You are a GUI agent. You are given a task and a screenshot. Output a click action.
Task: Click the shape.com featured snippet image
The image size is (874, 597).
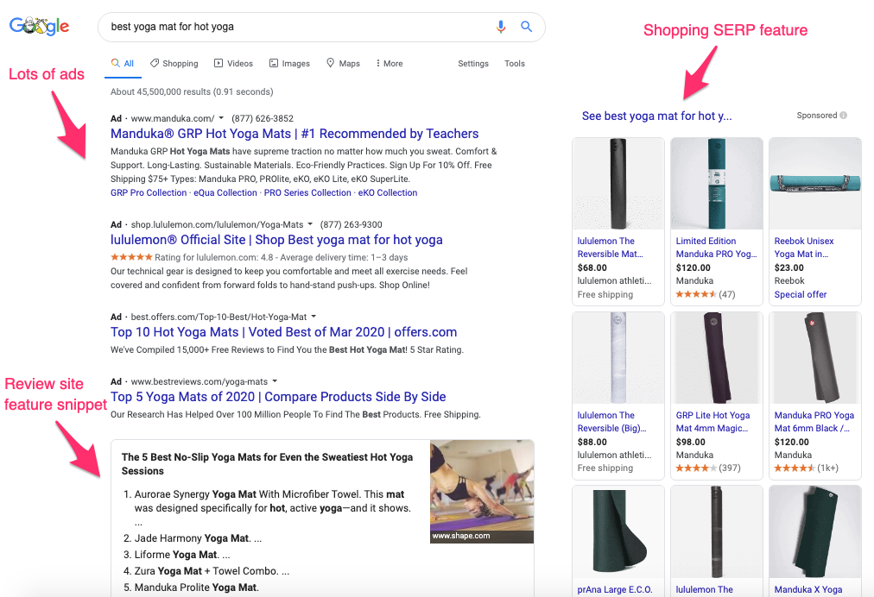[482, 492]
